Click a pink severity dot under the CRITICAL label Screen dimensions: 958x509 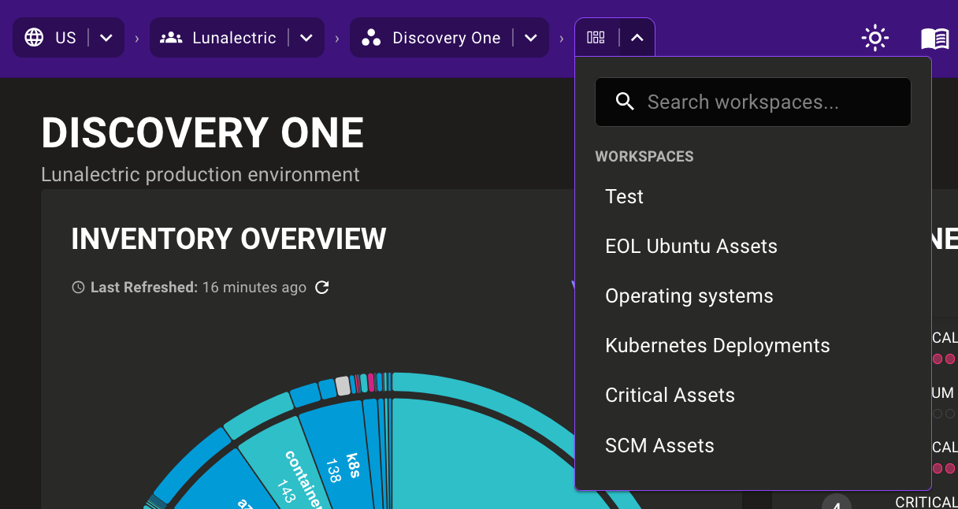[938, 359]
